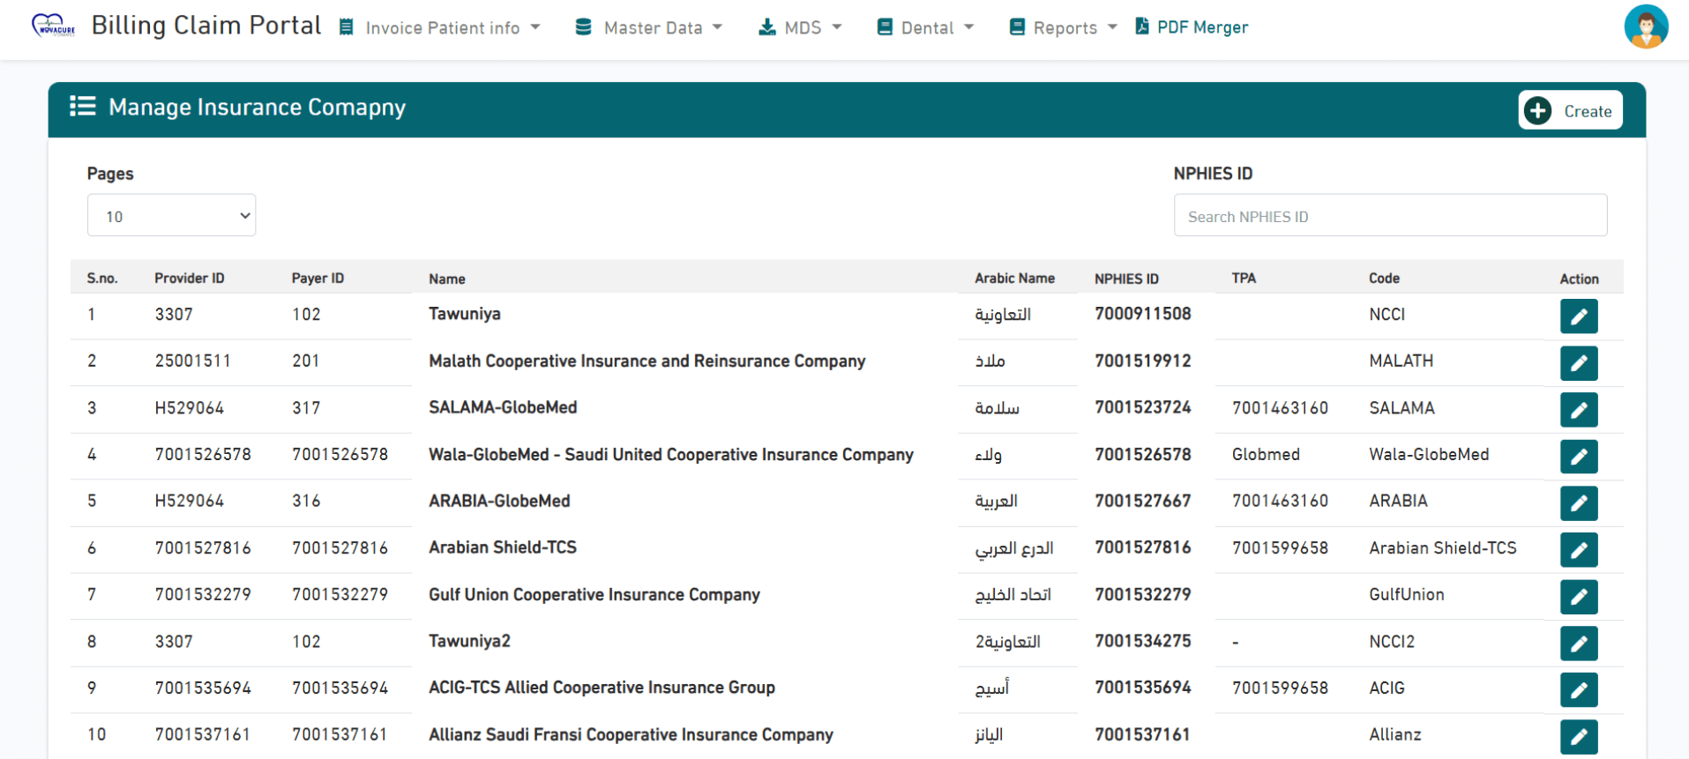
Task: Open the user avatar profile icon
Action: [1646, 26]
